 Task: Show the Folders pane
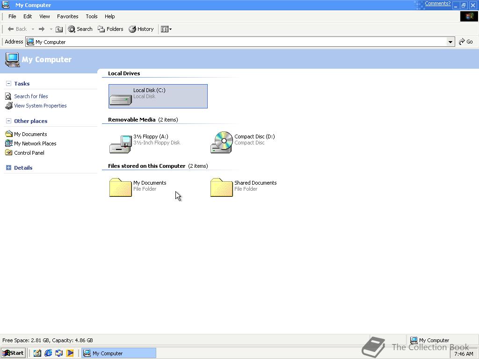pos(110,29)
